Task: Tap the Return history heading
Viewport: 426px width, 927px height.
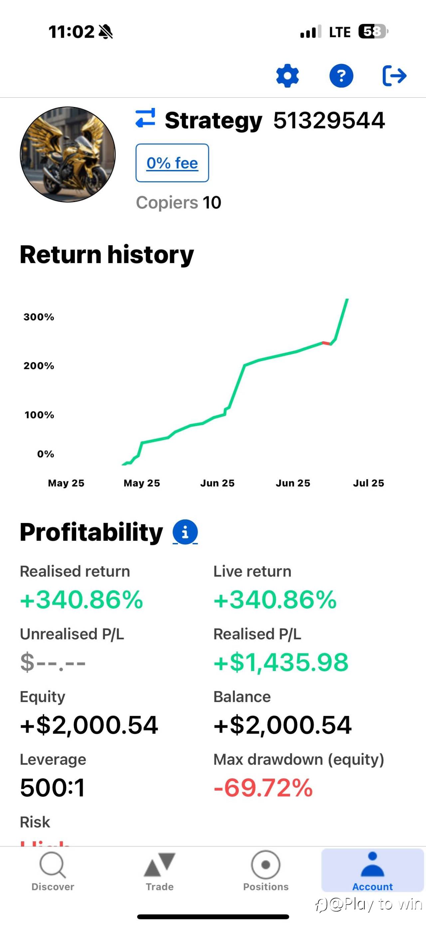Action: [107, 255]
